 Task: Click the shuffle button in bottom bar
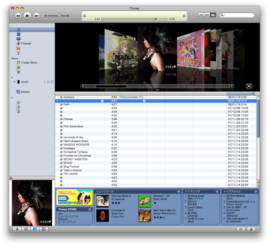point(26,229)
